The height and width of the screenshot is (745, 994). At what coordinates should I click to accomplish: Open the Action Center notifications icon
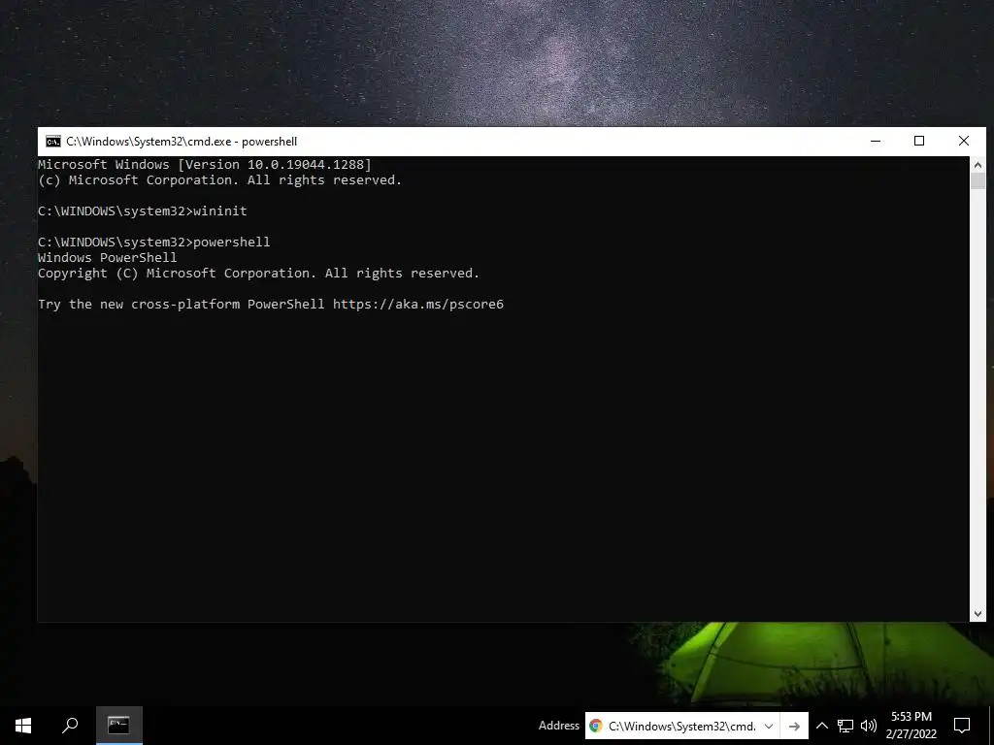pyautogui.click(x=962, y=726)
